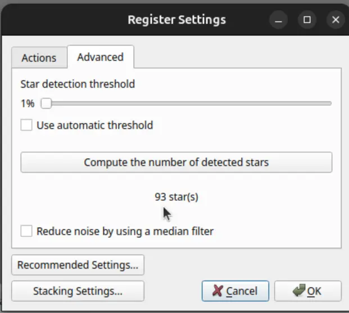Click the red X icon on Cancel
Image resolution: width=349 pixels, height=313 pixels.
[217, 291]
